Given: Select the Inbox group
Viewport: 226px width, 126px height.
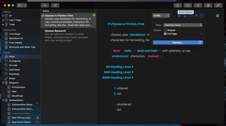Looking at the screenshot, I should pyautogui.click(x=21, y=57).
